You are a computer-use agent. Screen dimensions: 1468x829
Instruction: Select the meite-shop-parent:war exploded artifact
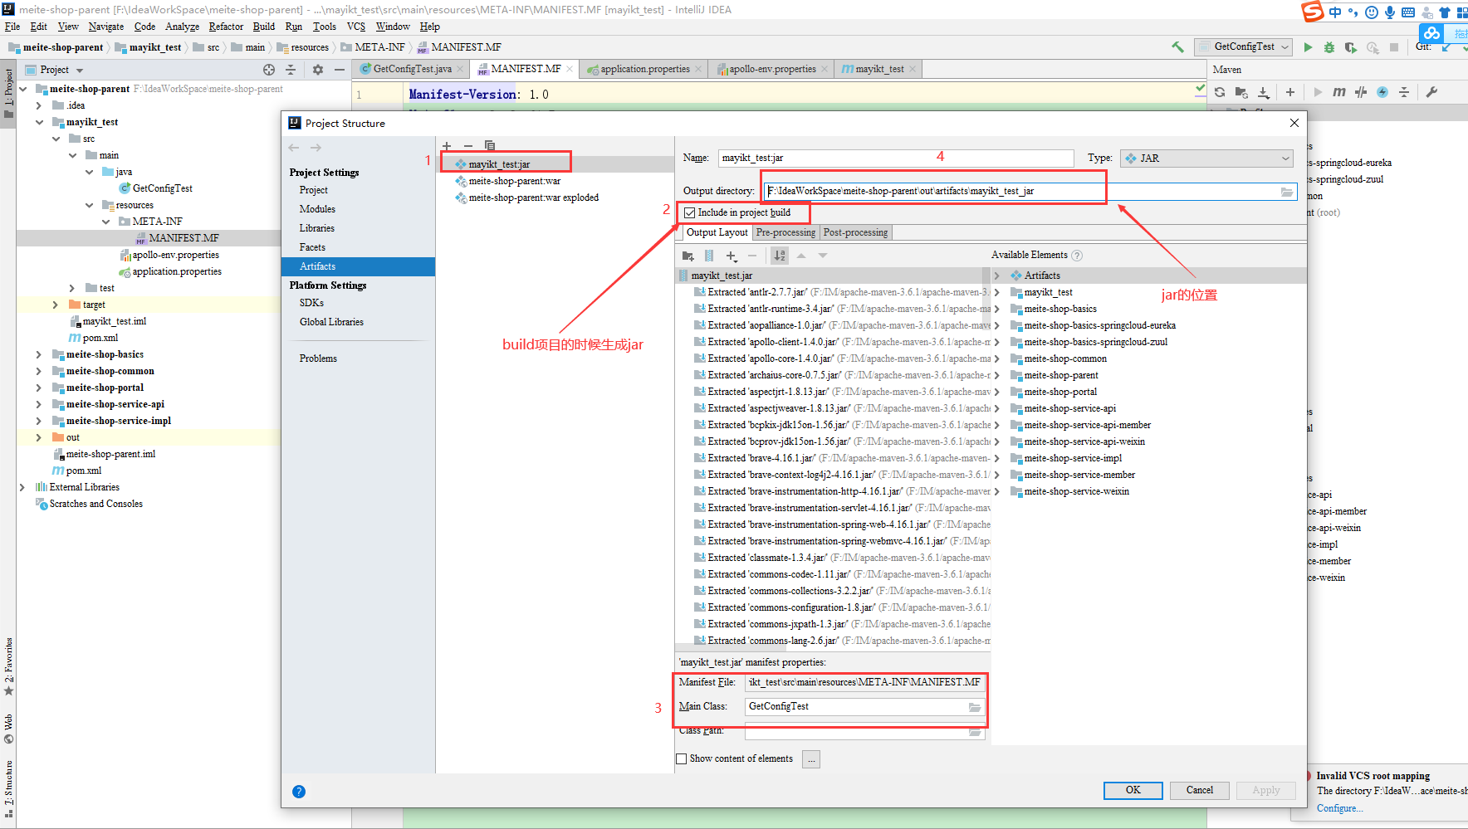(x=533, y=197)
